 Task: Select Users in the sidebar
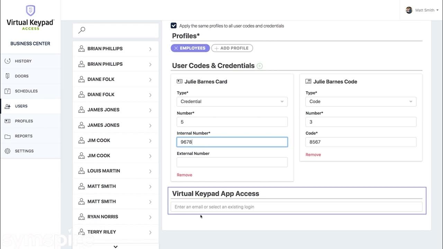tap(30, 106)
